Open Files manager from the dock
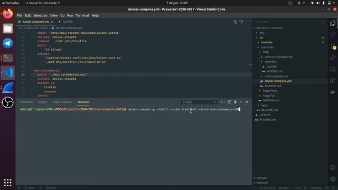The width and height of the screenshot is (338, 190). pyautogui.click(x=8, y=28)
